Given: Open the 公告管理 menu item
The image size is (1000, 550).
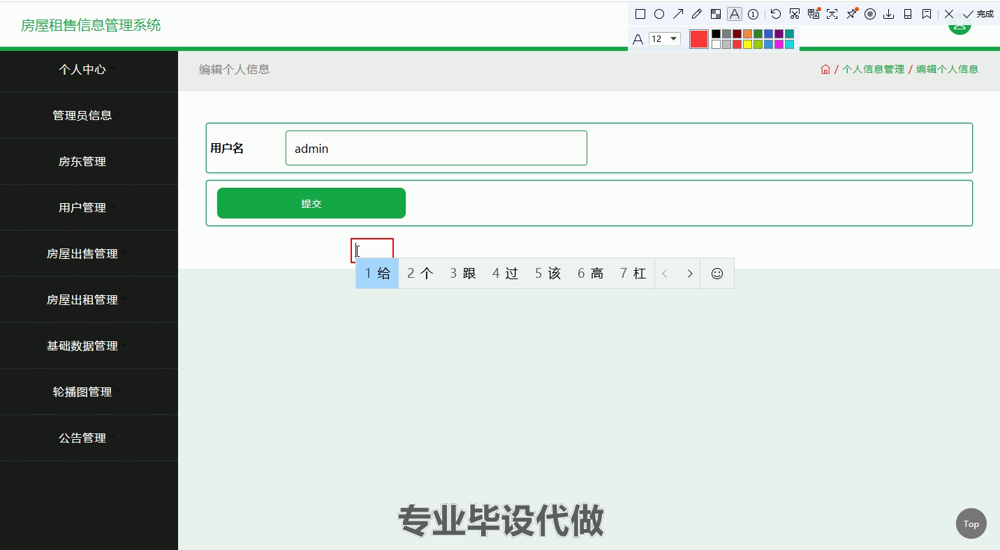Looking at the screenshot, I should 82,438.
